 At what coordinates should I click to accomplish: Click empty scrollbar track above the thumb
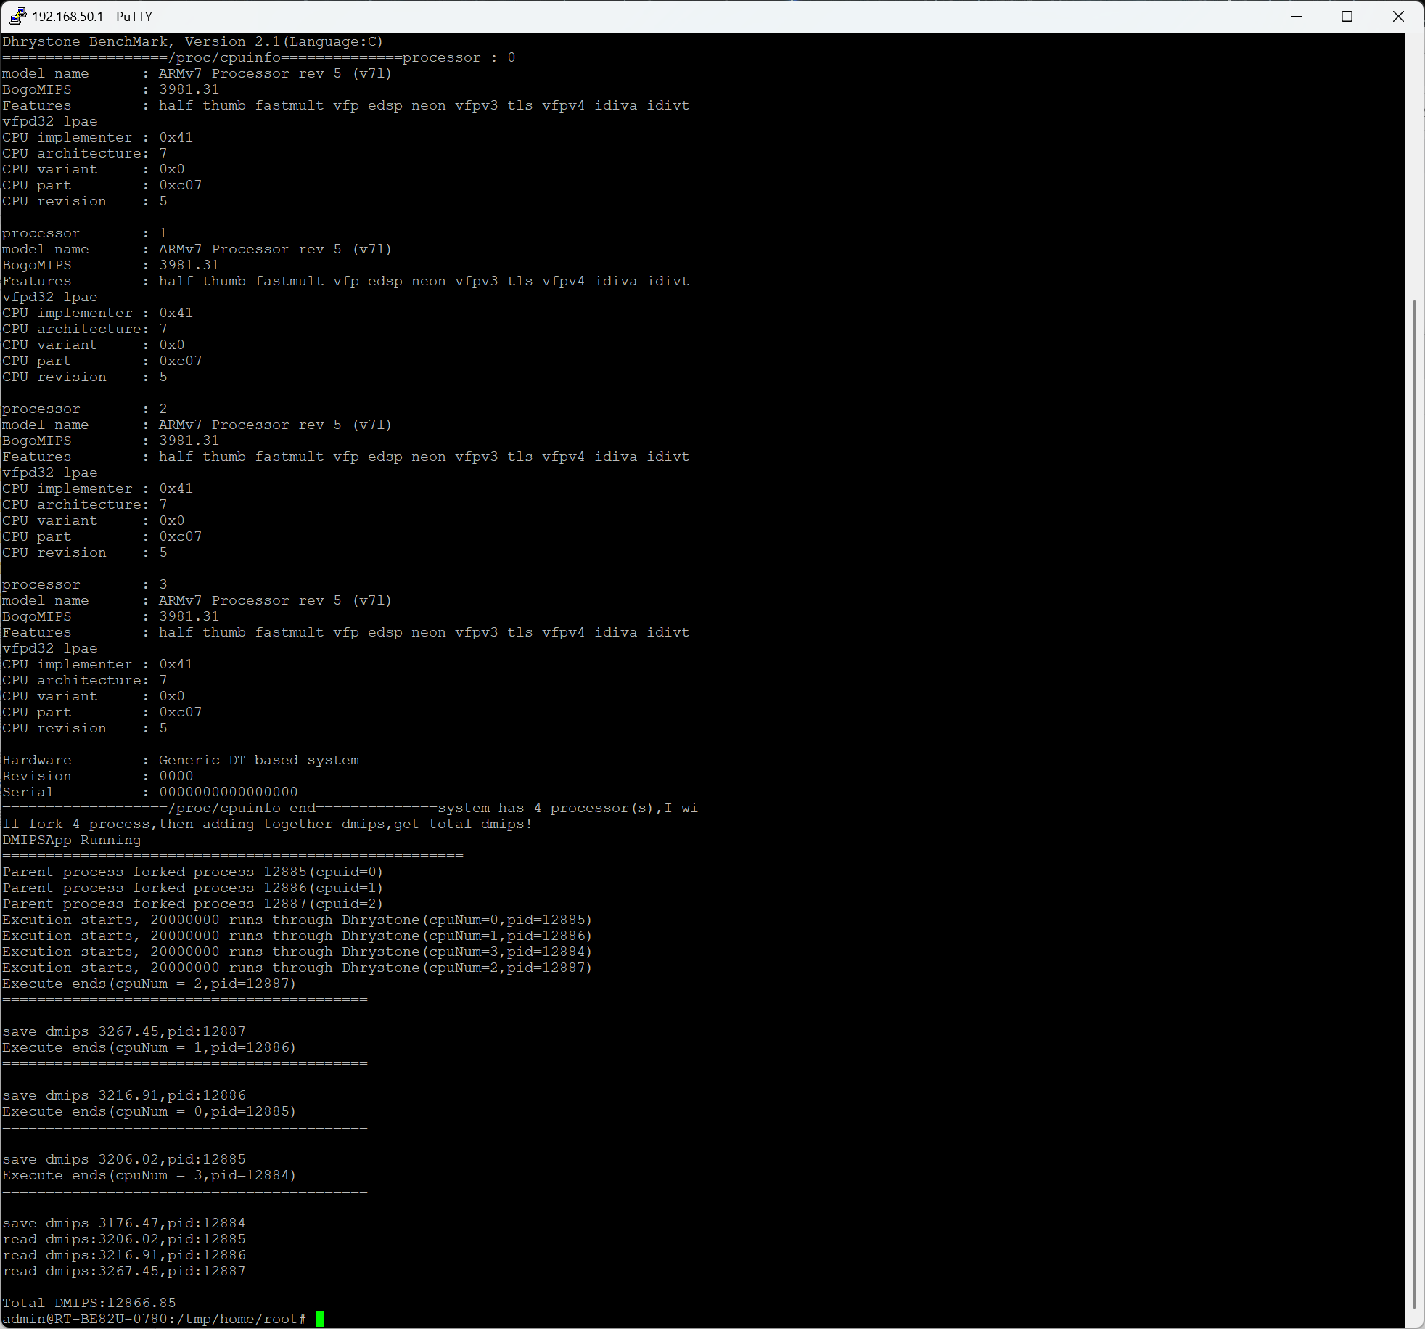point(1414,167)
